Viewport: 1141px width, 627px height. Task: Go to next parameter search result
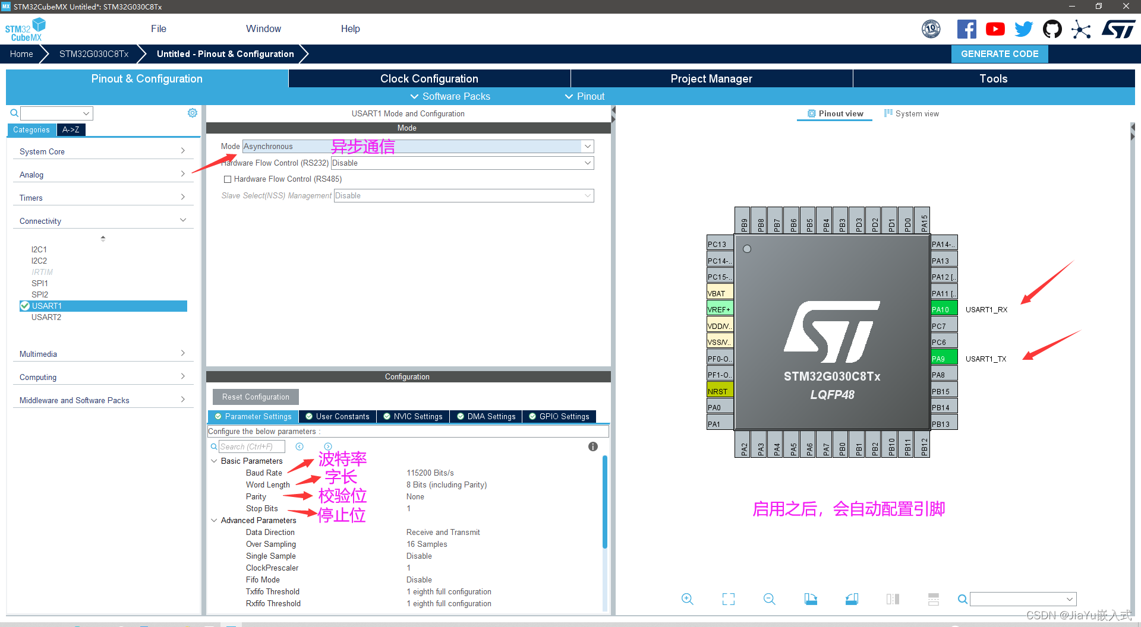pyautogui.click(x=328, y=446)
